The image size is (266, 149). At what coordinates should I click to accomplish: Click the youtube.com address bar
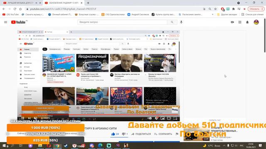point(113,9)
